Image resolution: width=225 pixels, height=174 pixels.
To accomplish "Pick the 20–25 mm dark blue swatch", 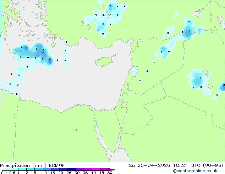I will pos(63,169).
